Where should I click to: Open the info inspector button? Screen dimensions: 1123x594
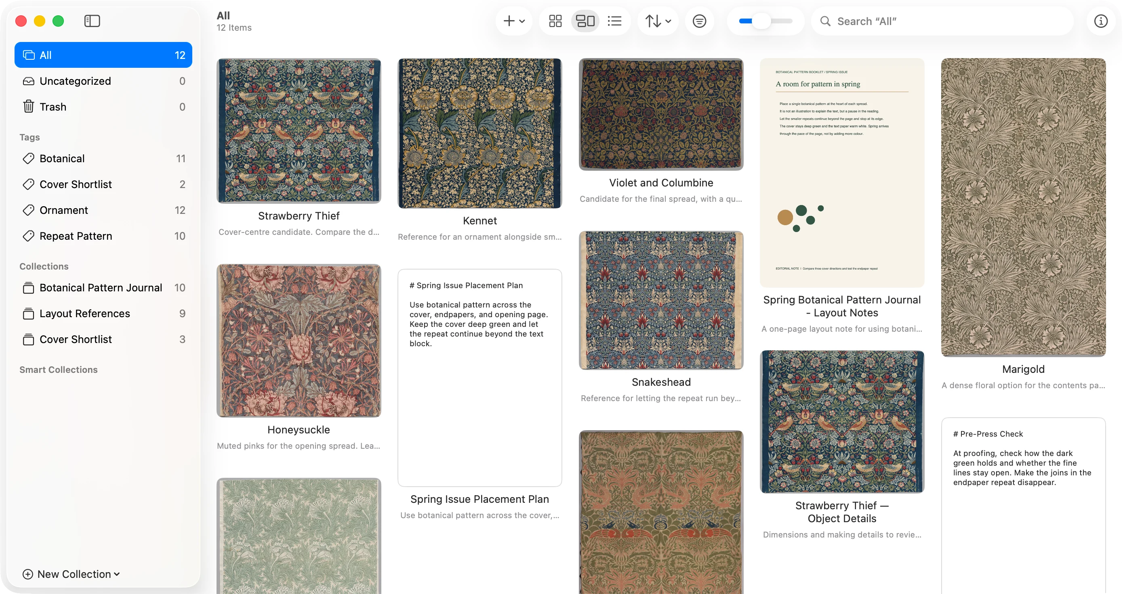1100,21
